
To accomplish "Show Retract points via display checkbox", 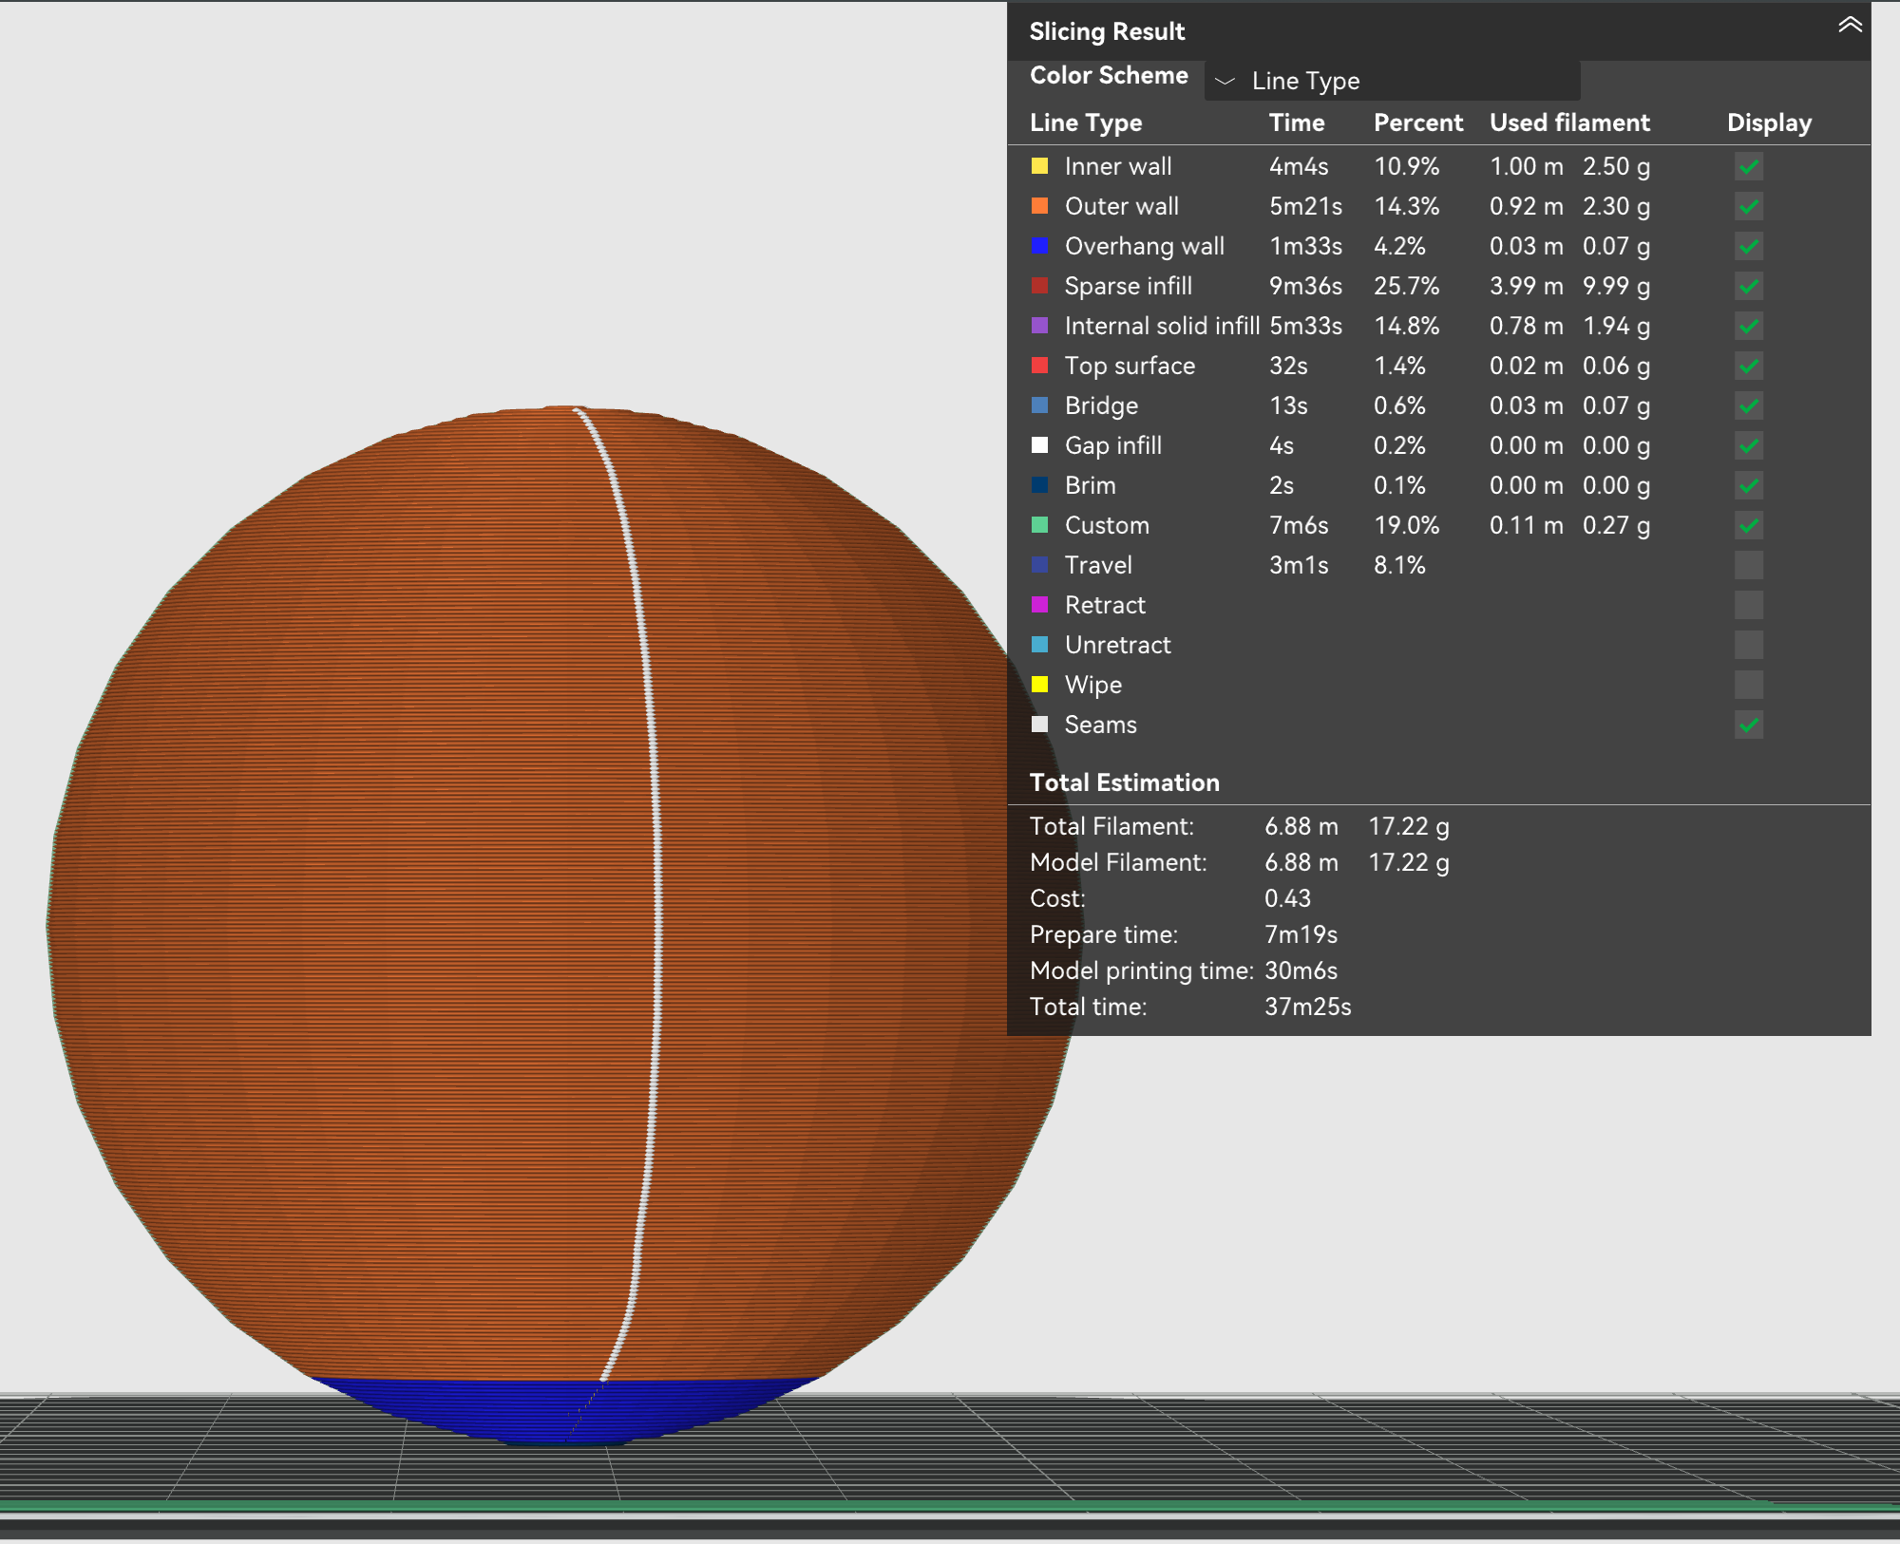I will coord(1748,606).
